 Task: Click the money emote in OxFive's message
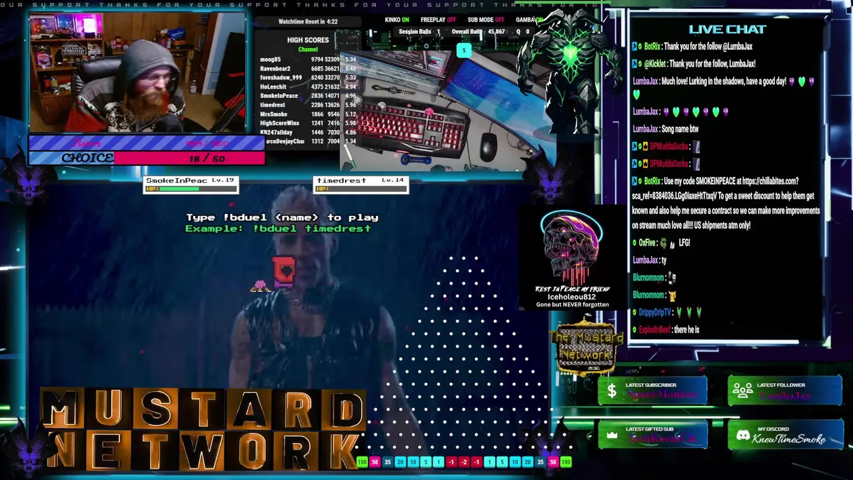click(x=664, y=243)
